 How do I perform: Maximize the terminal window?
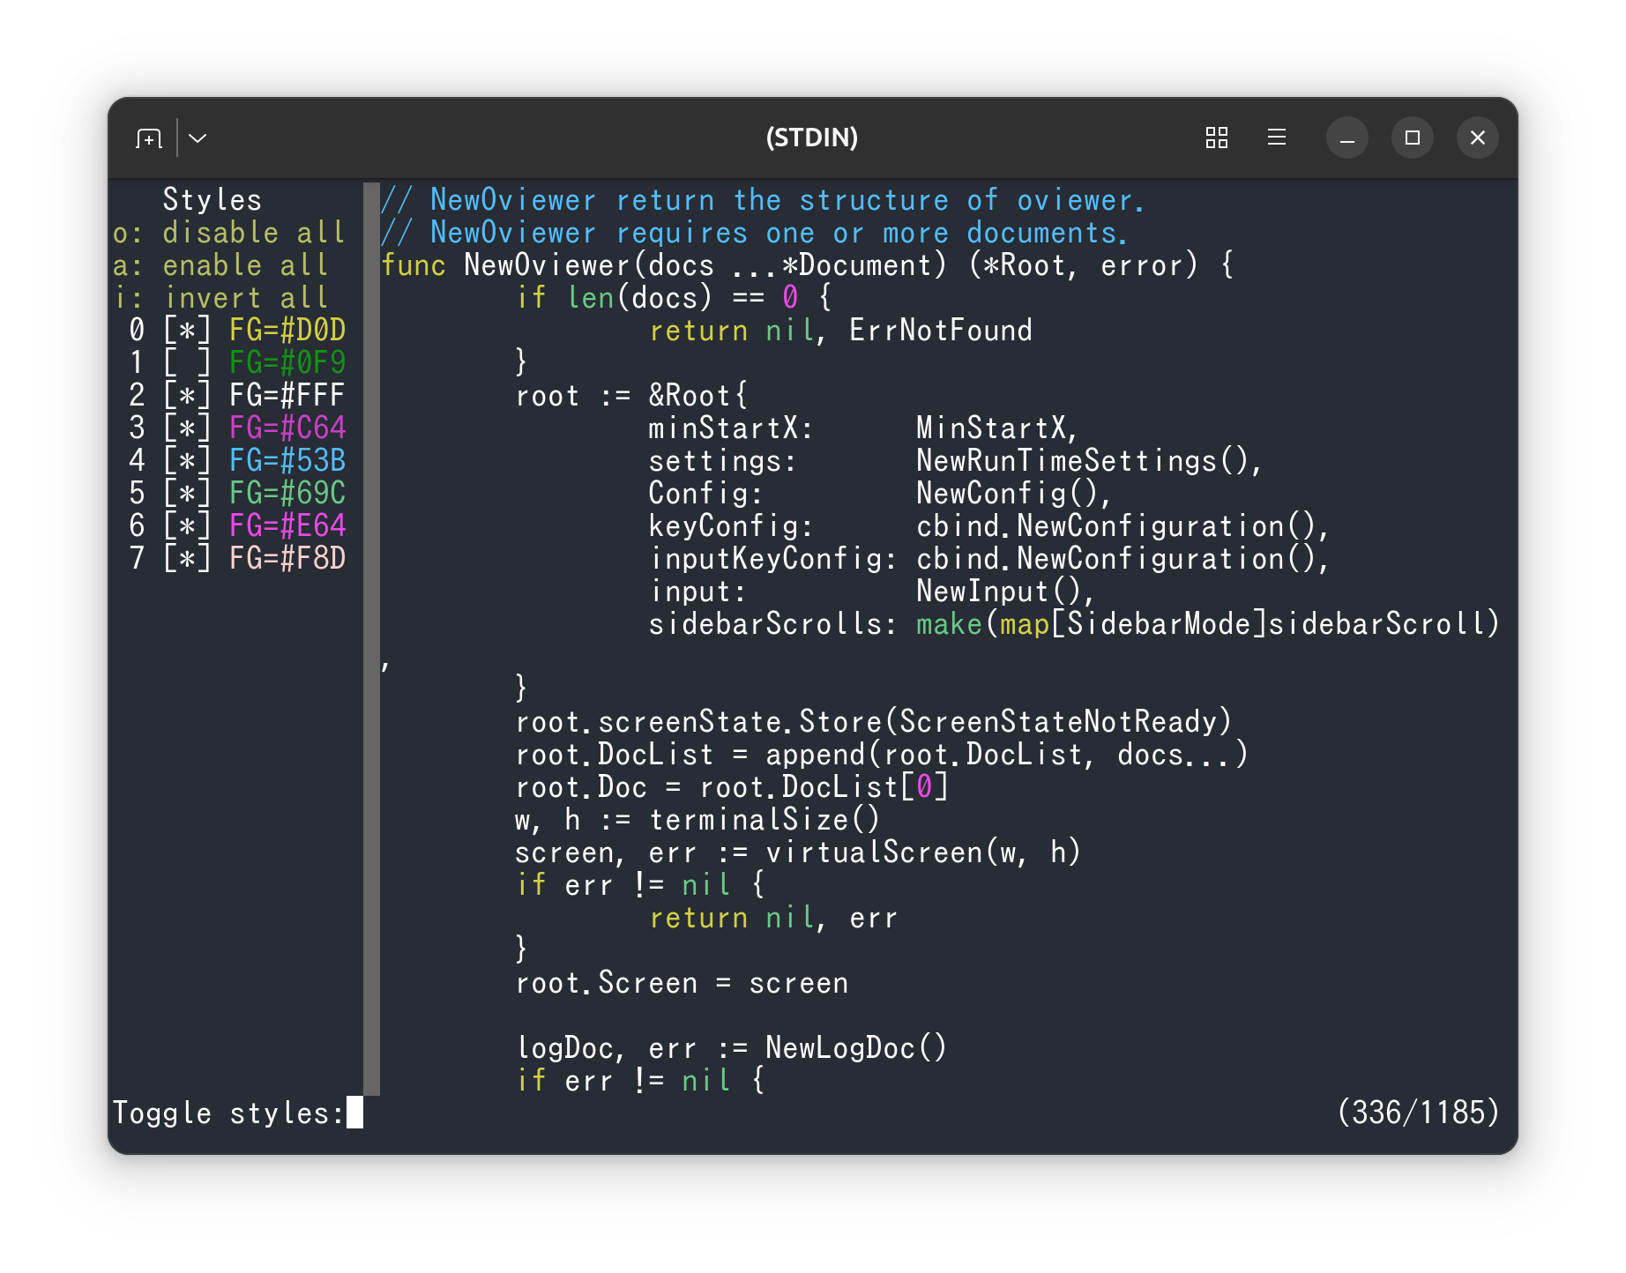(x=1413, y=138)
